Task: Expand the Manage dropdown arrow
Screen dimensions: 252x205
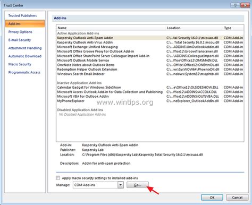Action: coord(121,185)
